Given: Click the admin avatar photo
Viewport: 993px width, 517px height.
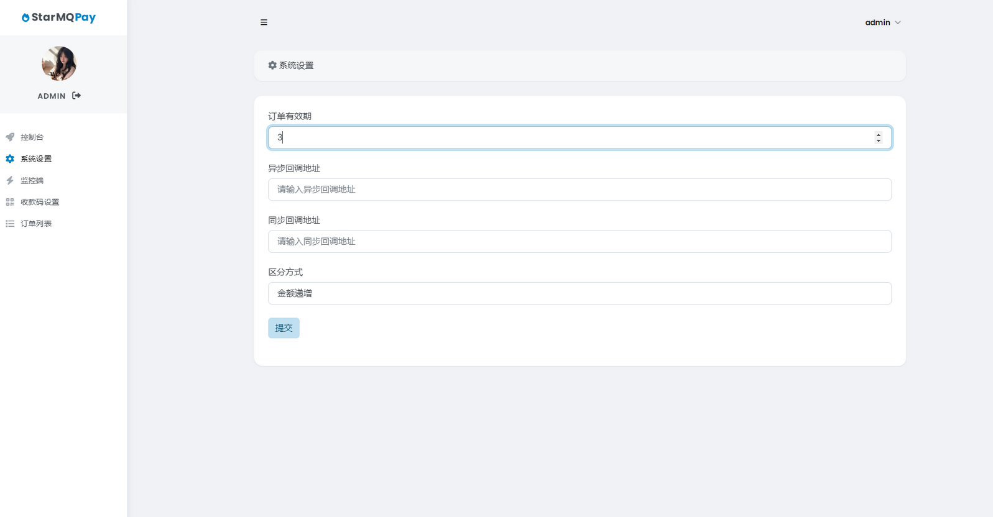Looking at the screenshot, I should tap(59, 63).
